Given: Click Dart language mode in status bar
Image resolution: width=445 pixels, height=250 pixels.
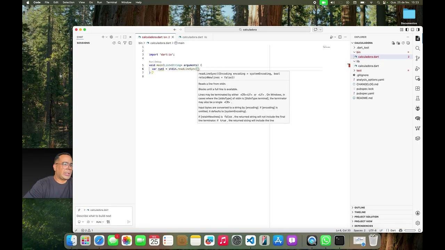Looking at the screenshot, I should coord(393,231).
